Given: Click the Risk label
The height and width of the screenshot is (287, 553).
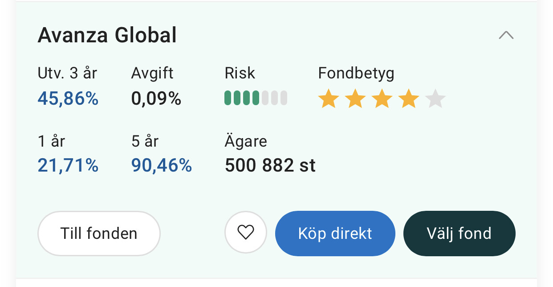Looking at the screenshot, I should tap(240, 73).
